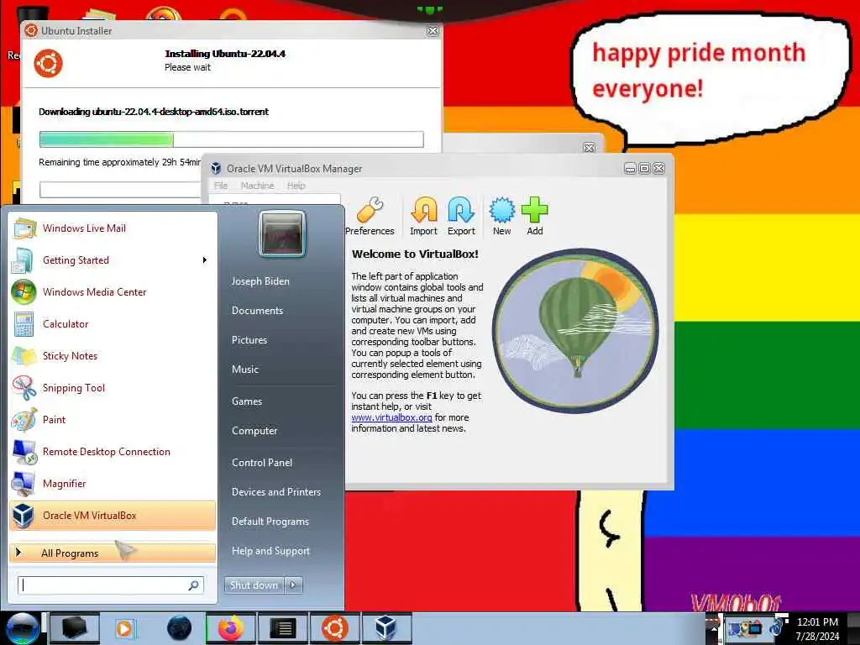Launch Windows Media Center

click(x=113, y=291)
